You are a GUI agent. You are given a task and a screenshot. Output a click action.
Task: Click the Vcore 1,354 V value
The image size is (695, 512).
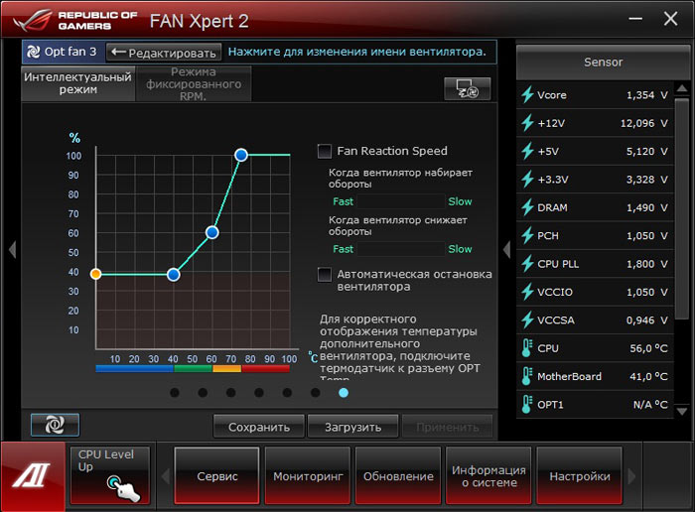(646, 95)
